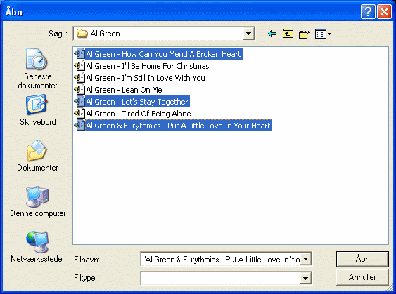The height and width of the screenshot is (294, 396).
Task: Expand the Filtype dropdown arrow
Action: click(x=305, y=278)
